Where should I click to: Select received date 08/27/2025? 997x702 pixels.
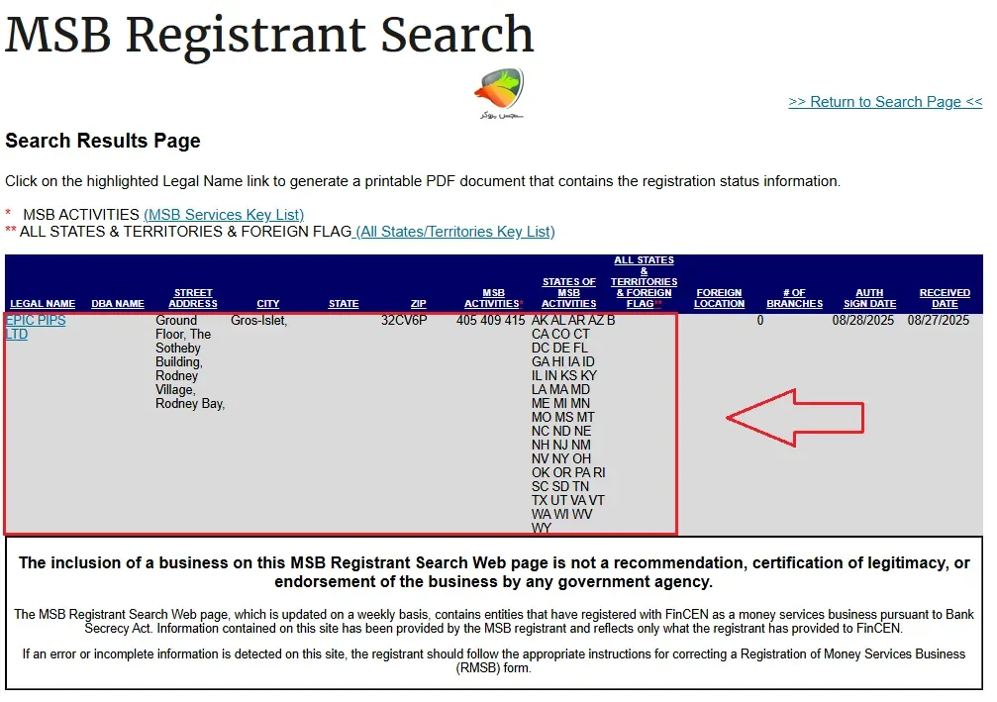pos(939,321)
